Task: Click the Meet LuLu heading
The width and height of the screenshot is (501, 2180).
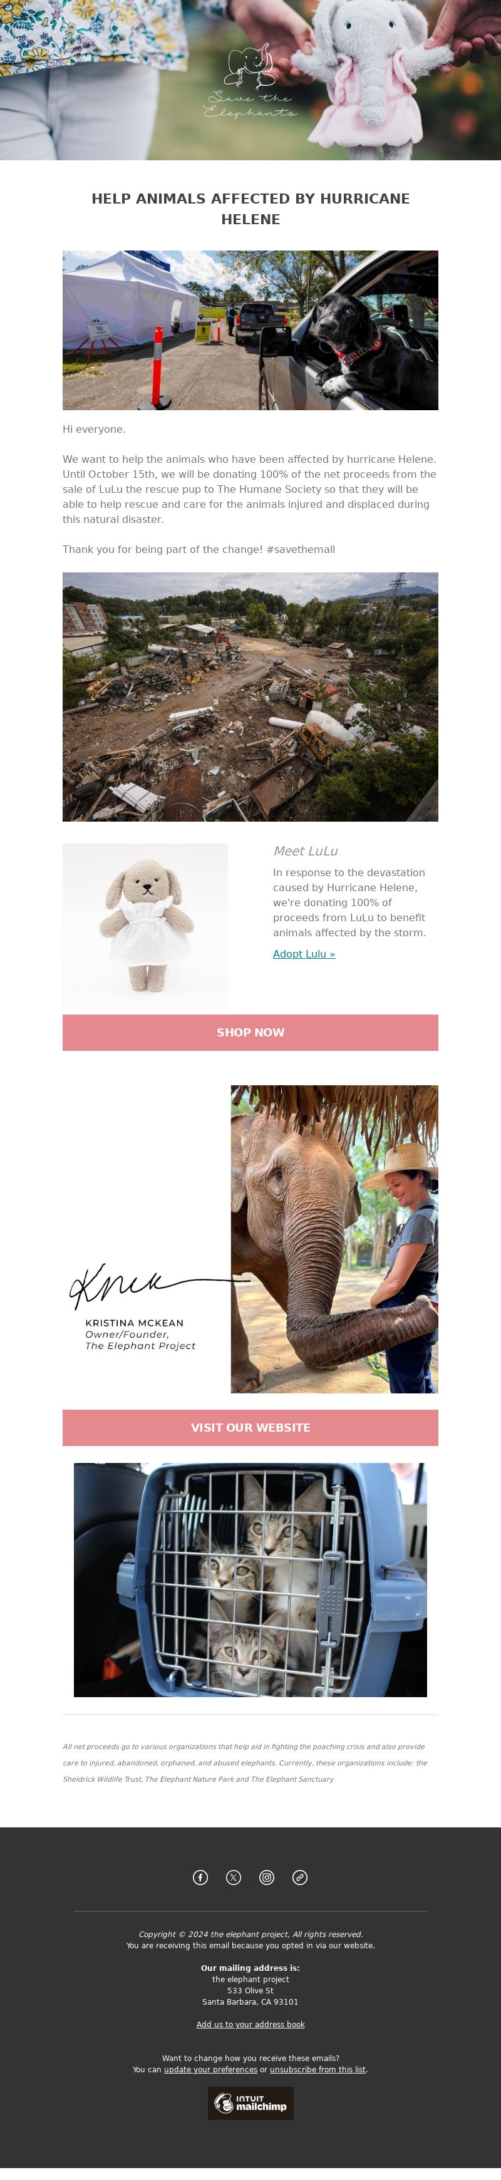Action: (306, 851)
